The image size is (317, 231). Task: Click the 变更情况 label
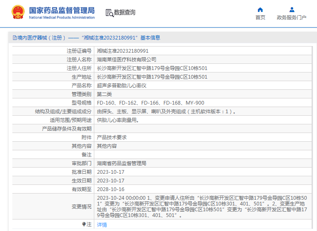[82, 207]
